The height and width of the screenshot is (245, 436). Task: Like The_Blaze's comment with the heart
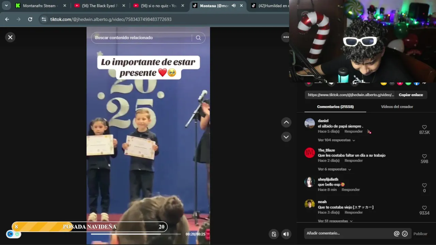coord(424,156)
